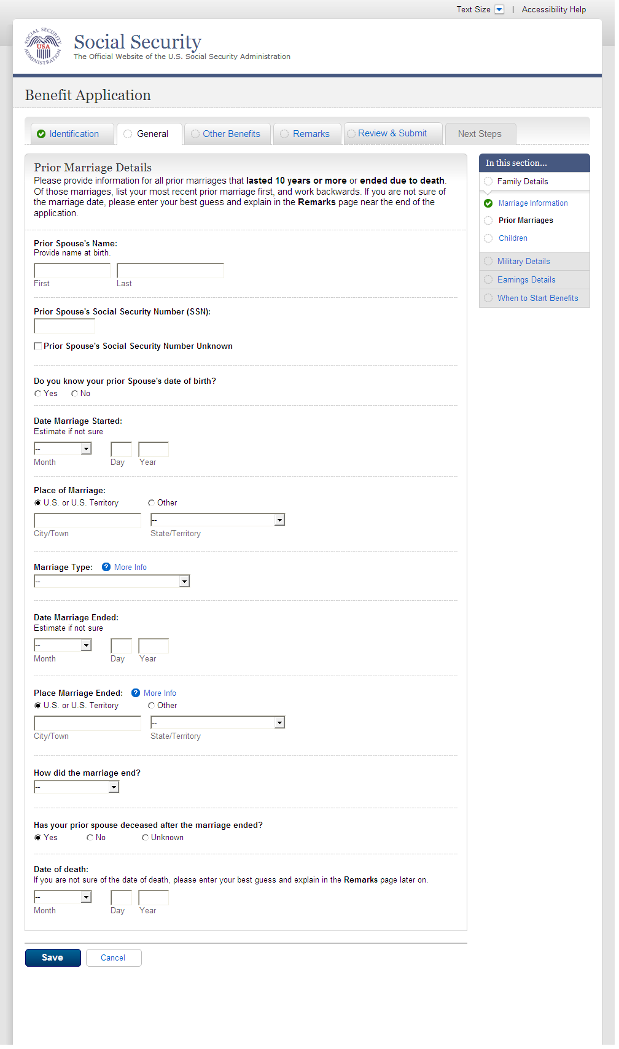
Task: Click the Social Security Administration seal logo
Action: pyautogui.click(x=43, y=47)
